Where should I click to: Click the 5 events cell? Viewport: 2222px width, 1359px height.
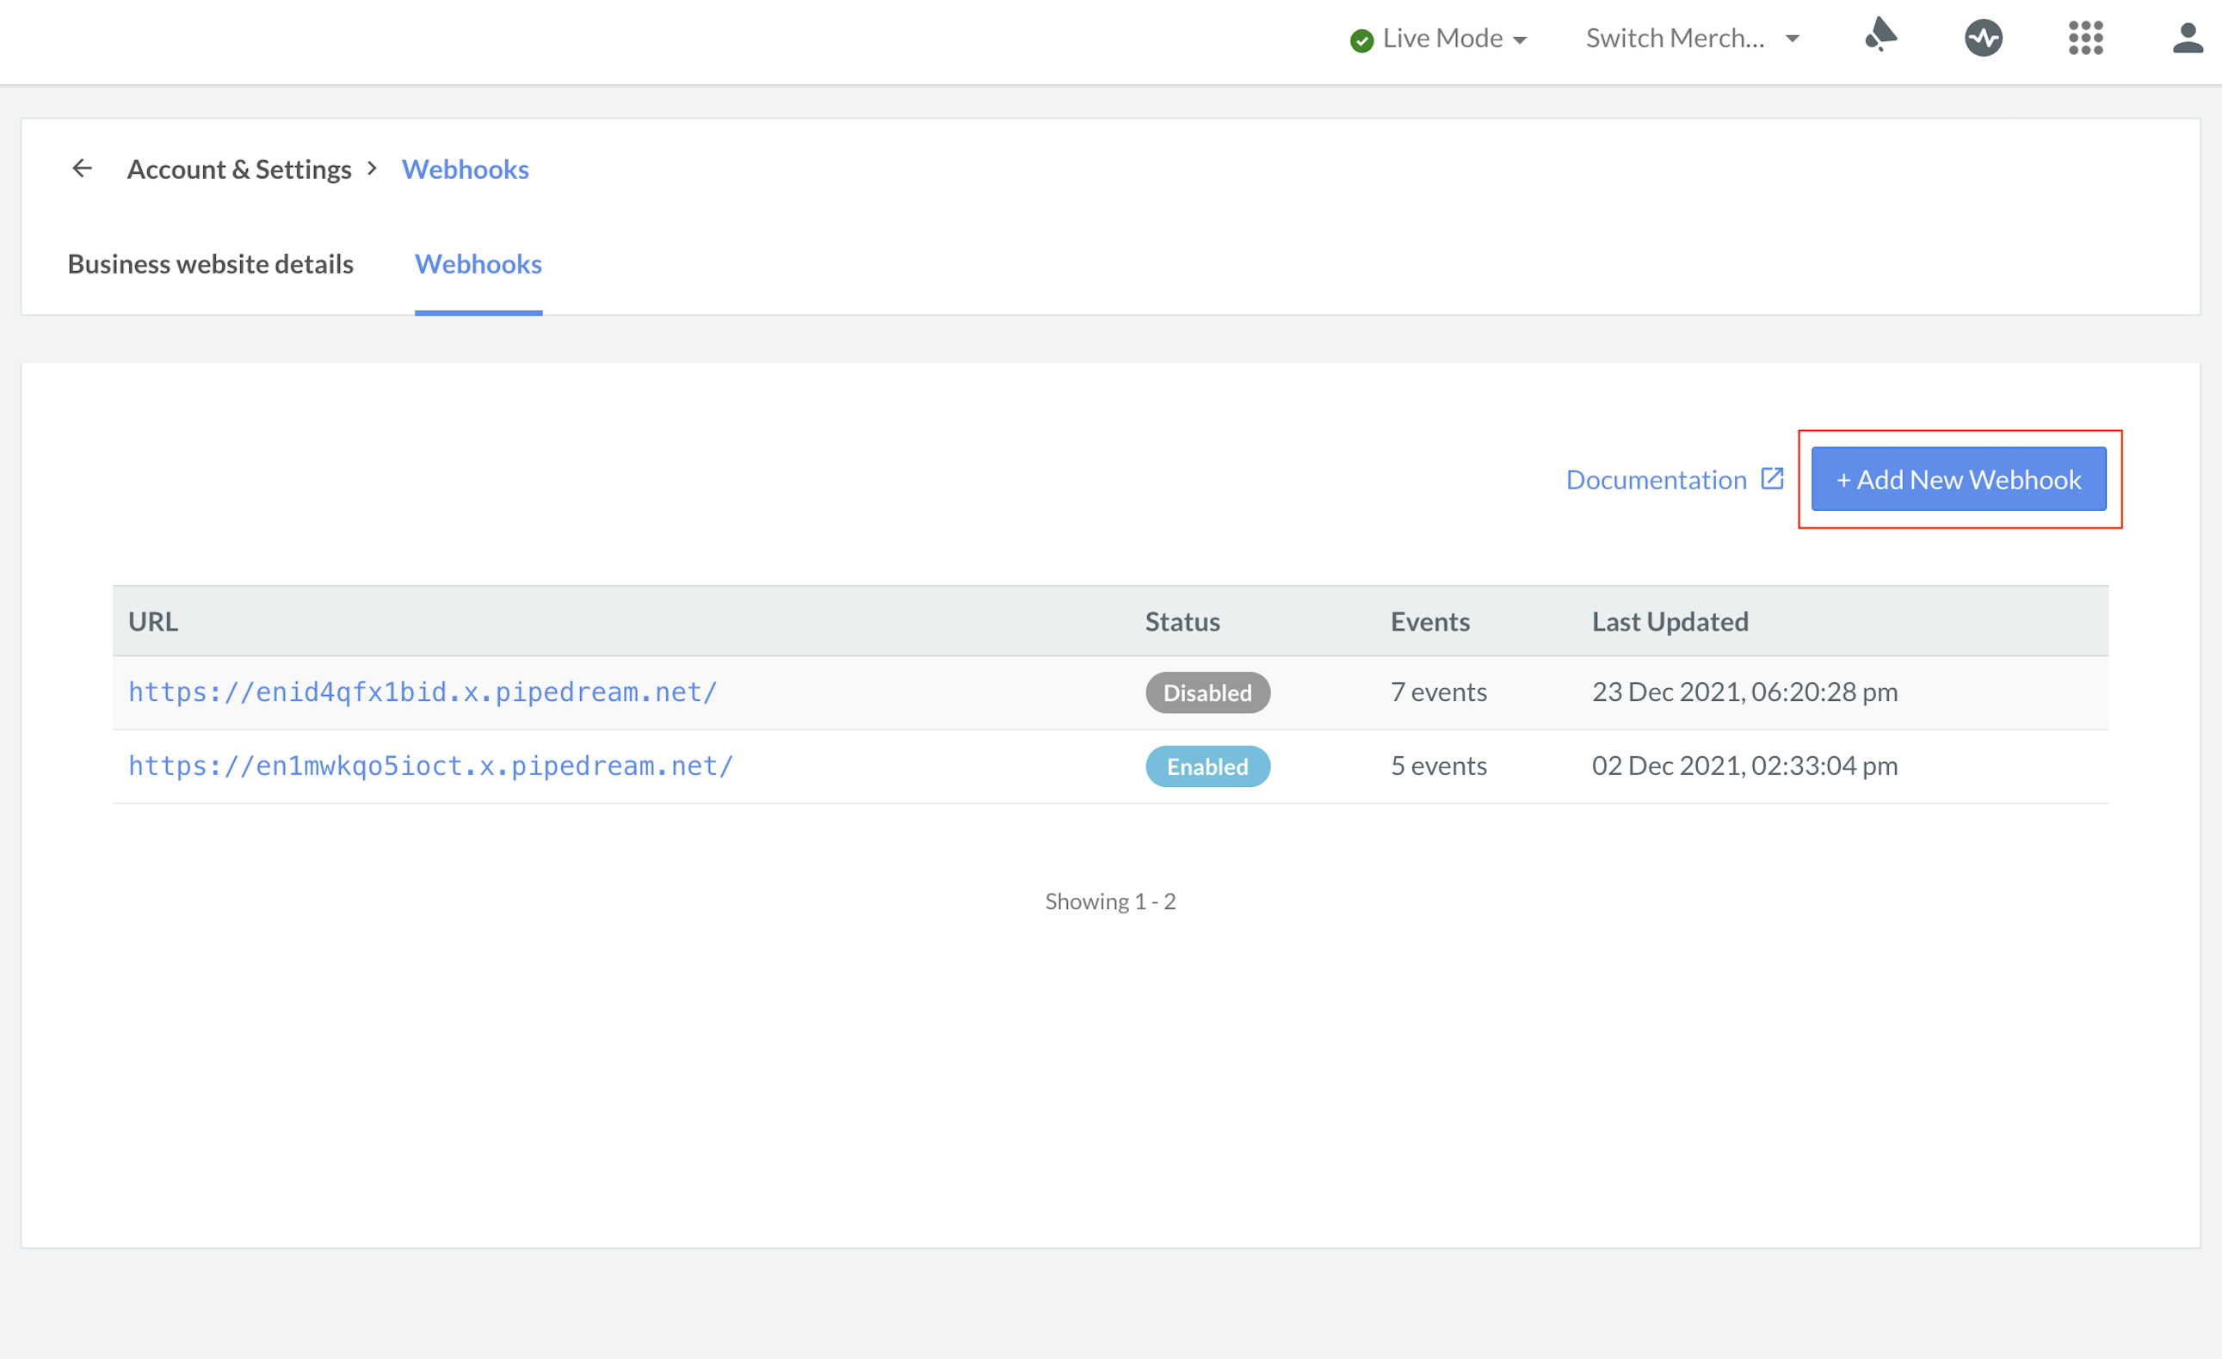click(x=1438, y=766)
